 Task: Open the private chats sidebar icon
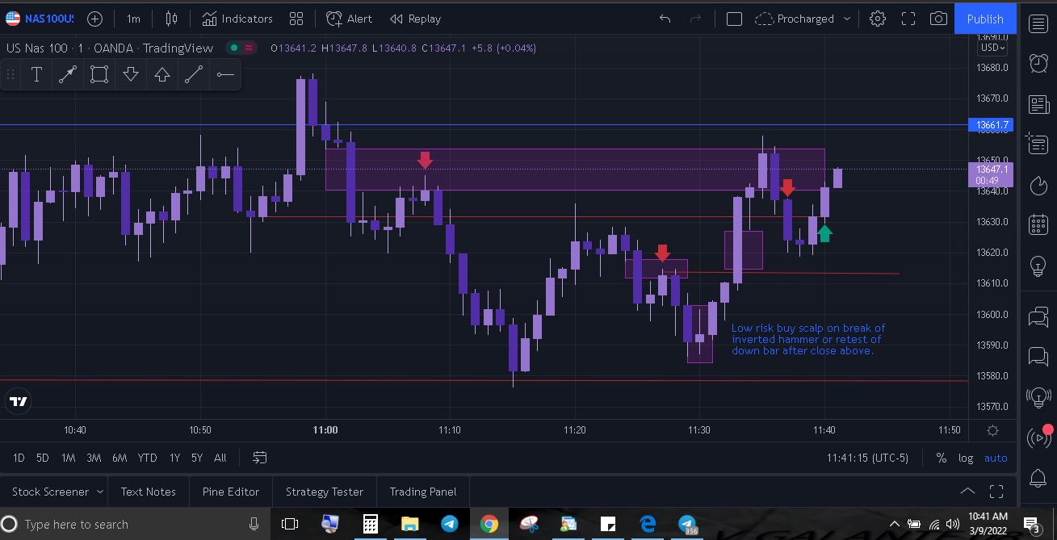click(x=1038, y=356)
